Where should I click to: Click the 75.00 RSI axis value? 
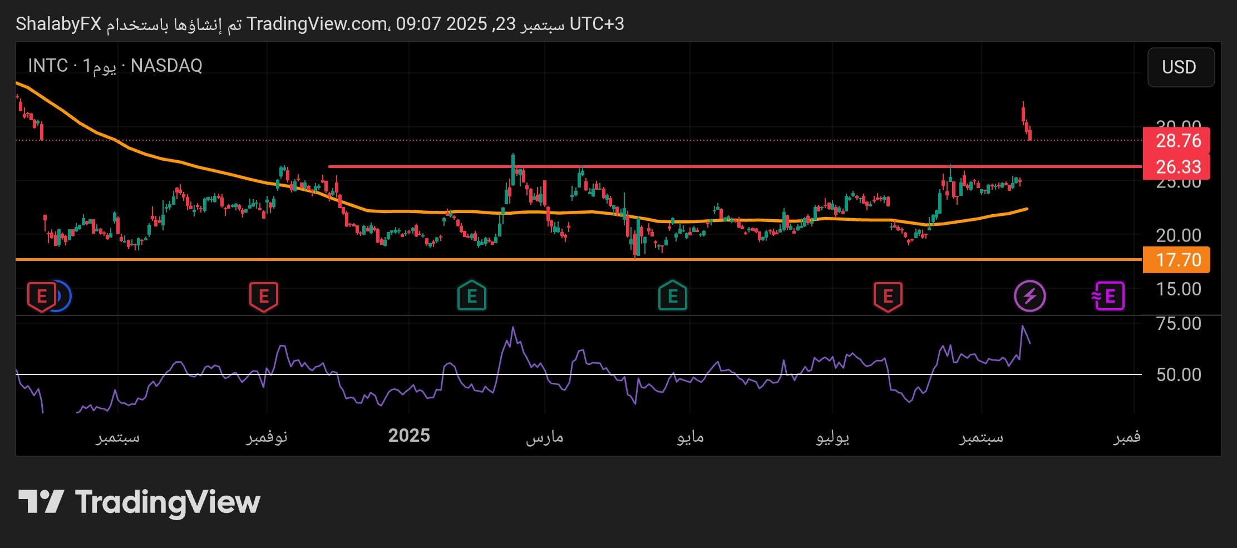(1179, 323)
